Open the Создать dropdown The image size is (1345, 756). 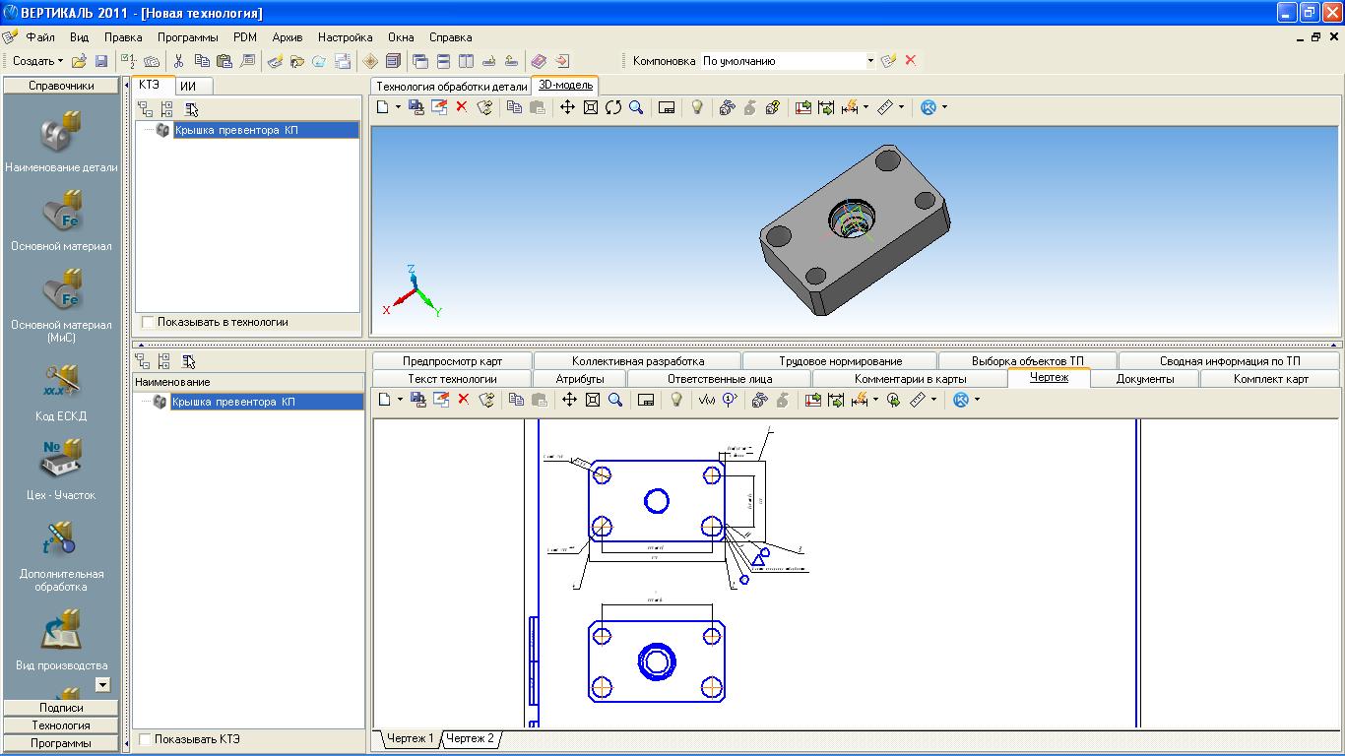point(37,61)
